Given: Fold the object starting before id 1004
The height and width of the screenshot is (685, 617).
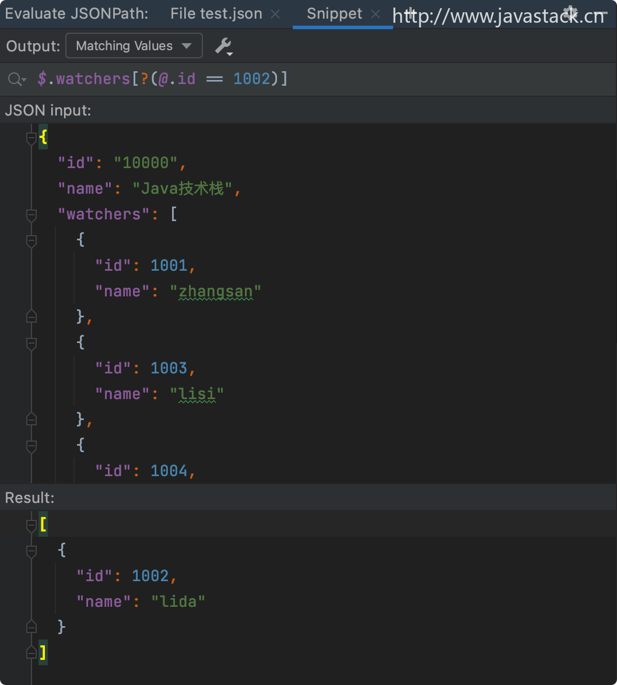Looking at the screenshot, I should [x=31, y=446].
